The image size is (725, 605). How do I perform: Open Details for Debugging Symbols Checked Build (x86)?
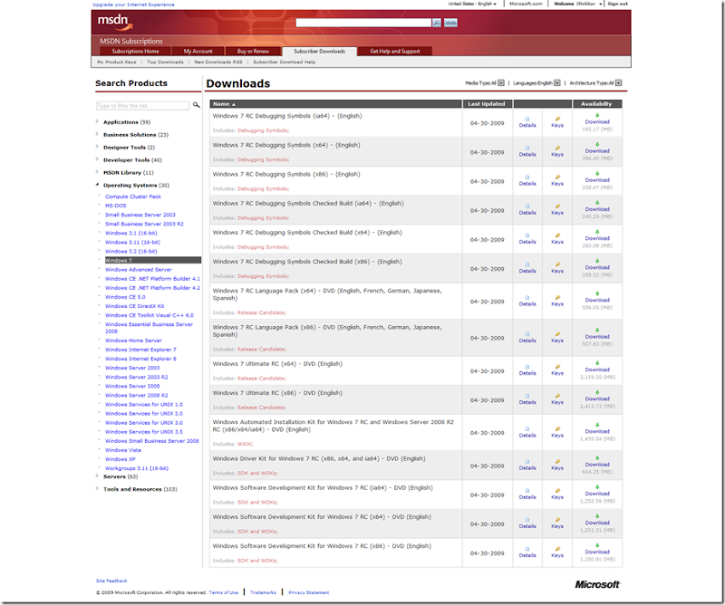[527, 267]
